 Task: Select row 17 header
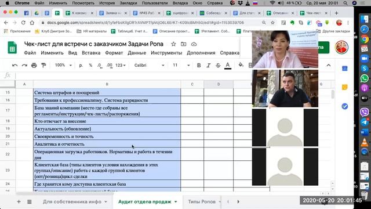pyautogui.click(x=8, y=110)
